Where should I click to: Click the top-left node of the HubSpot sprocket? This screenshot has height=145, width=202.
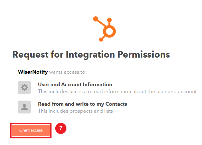(x=96, y=19)
